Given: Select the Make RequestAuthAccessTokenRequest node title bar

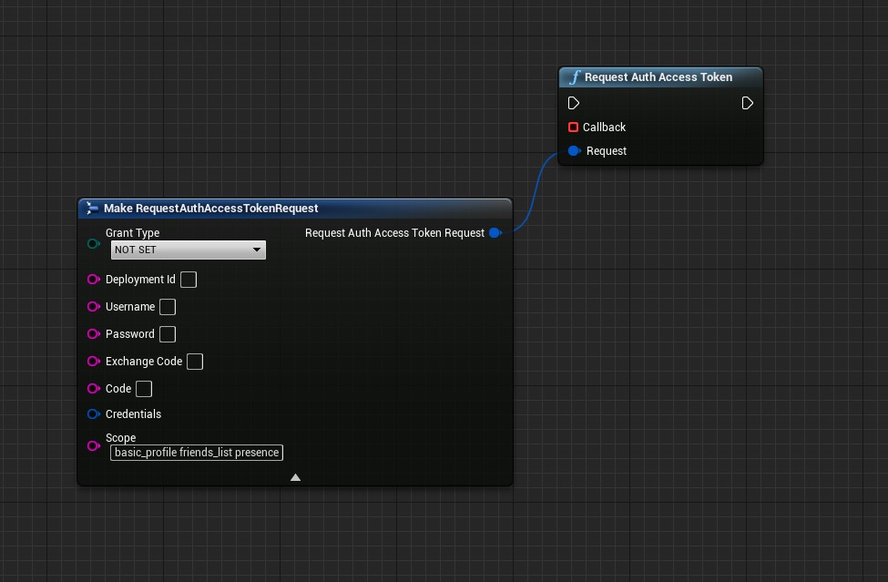Looking at the screenshot, I should pos(211,209).
